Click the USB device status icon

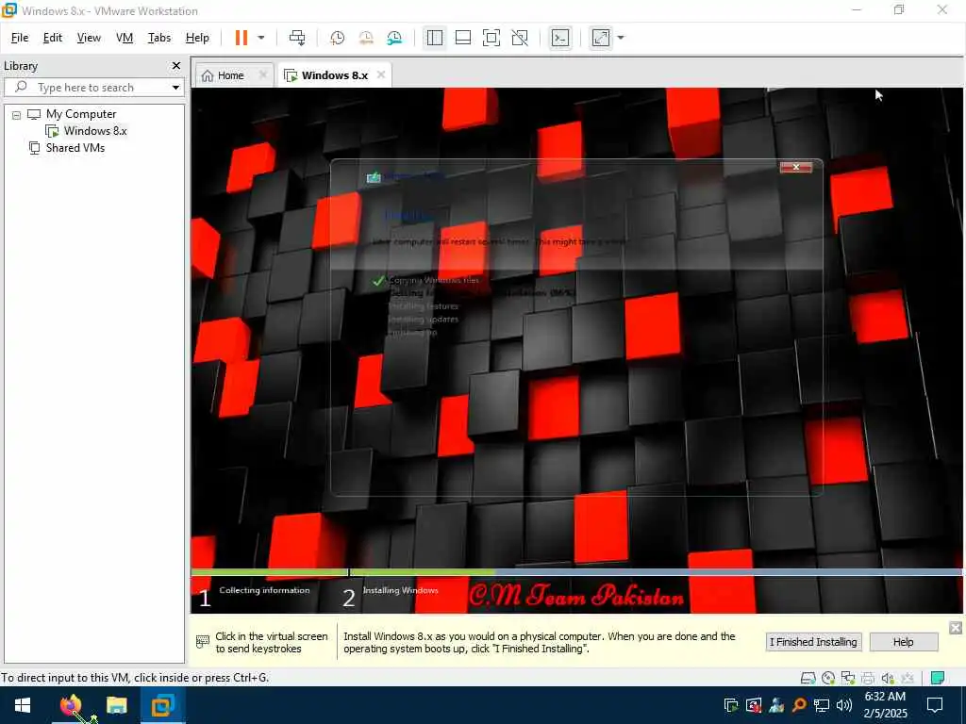point(908,678)
